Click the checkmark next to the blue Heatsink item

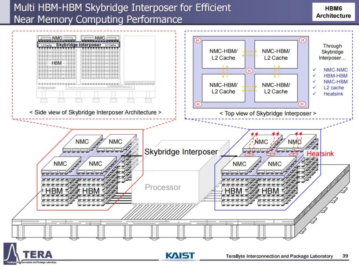coord(314,94)
